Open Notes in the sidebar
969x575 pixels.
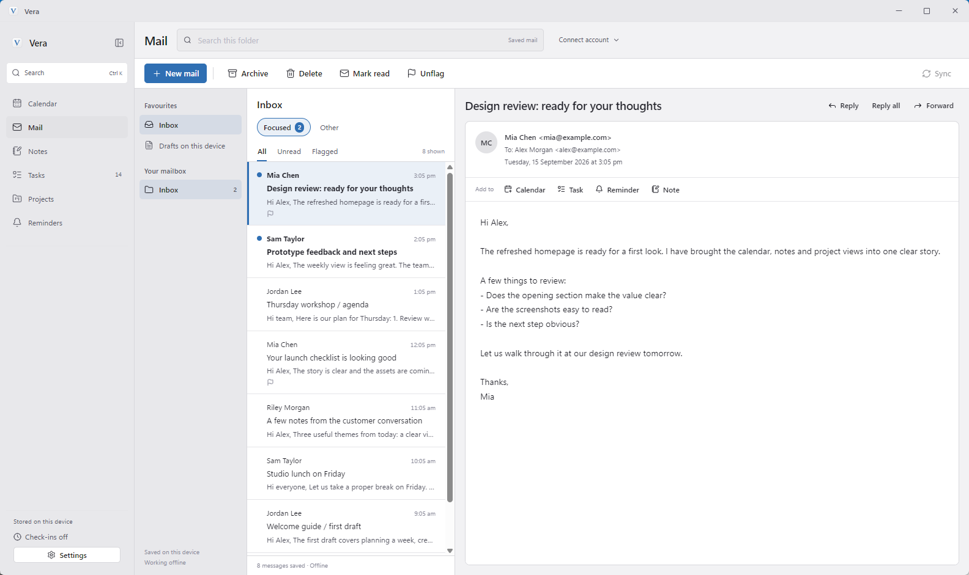pos(67,152)
